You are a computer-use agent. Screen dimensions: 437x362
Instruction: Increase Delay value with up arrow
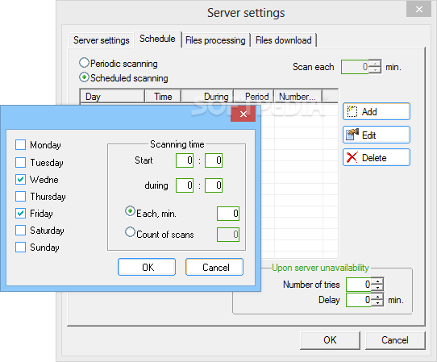click(x=377, y=297)
